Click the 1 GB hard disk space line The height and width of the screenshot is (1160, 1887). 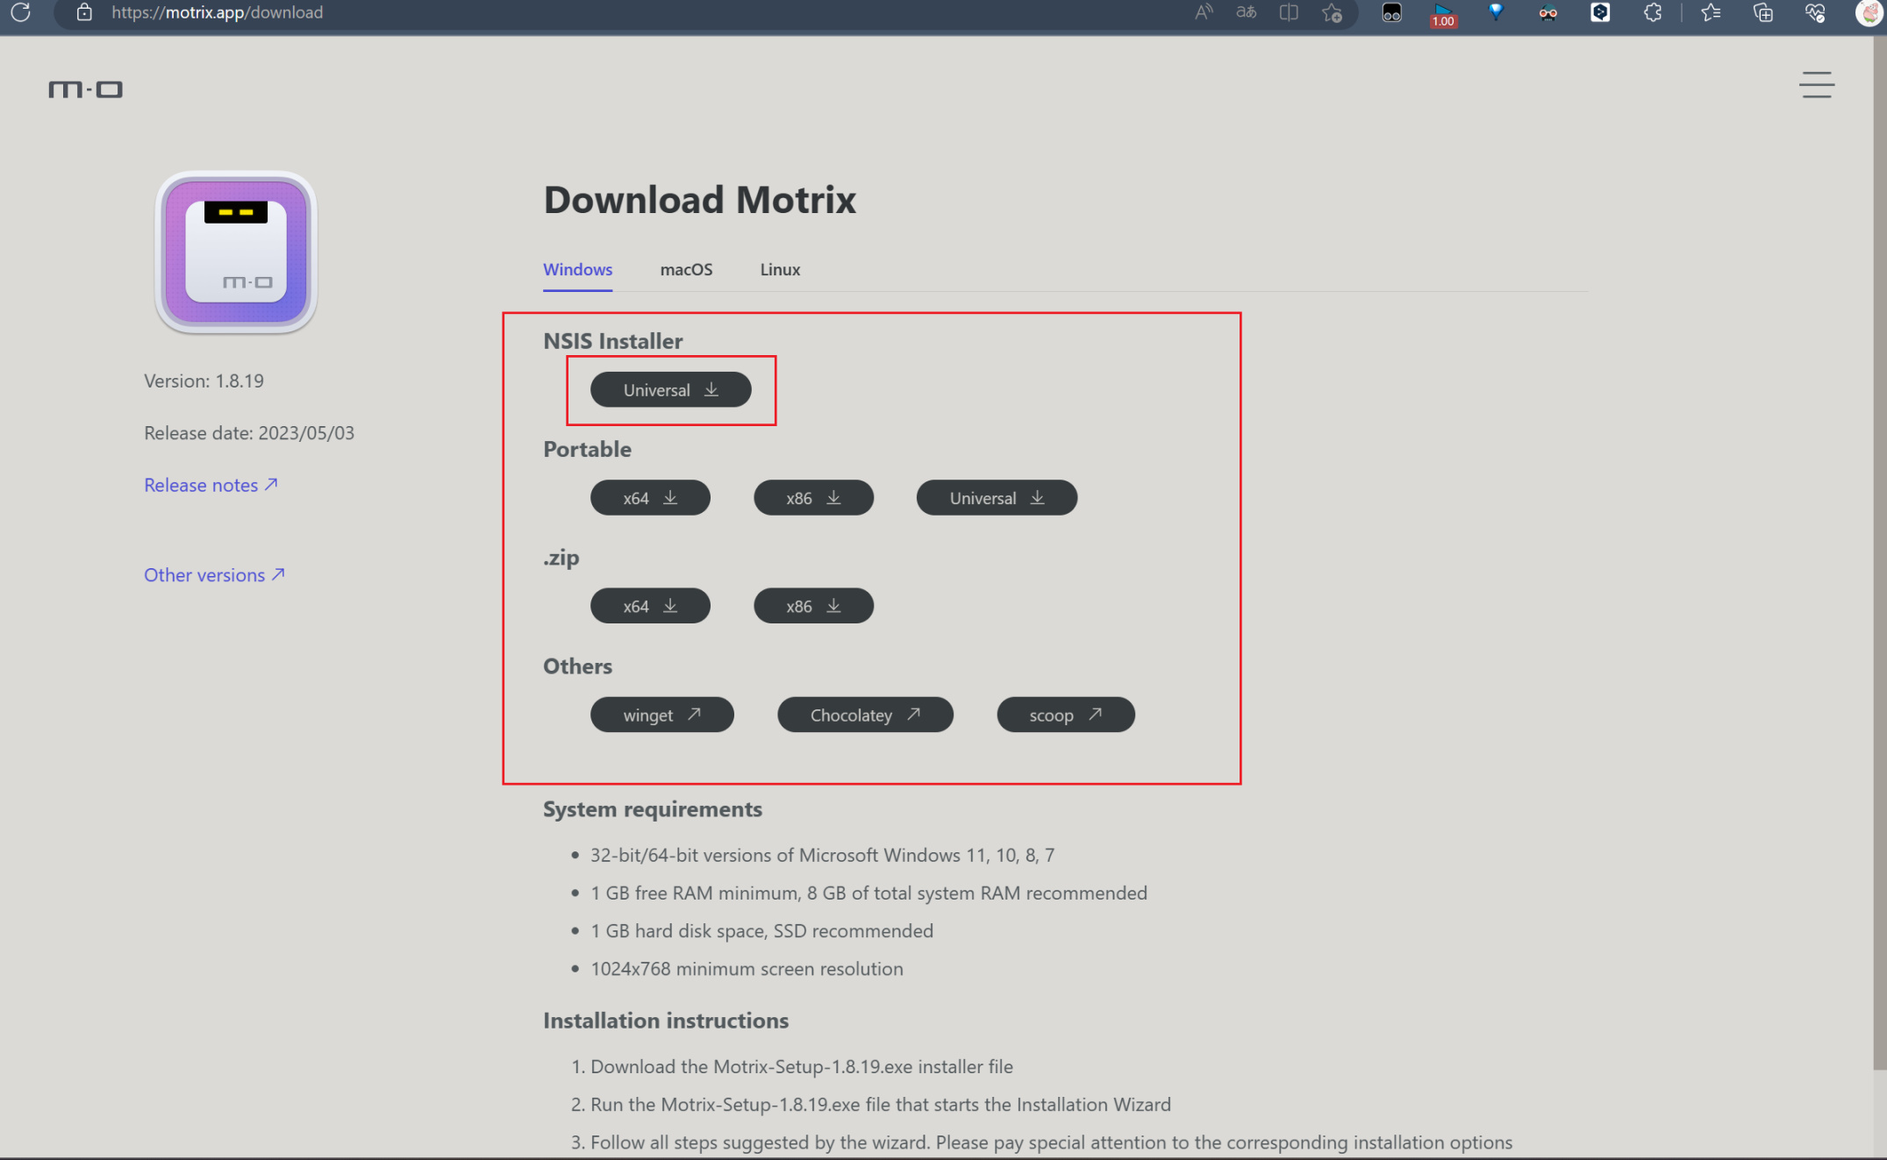pos(761,930)
